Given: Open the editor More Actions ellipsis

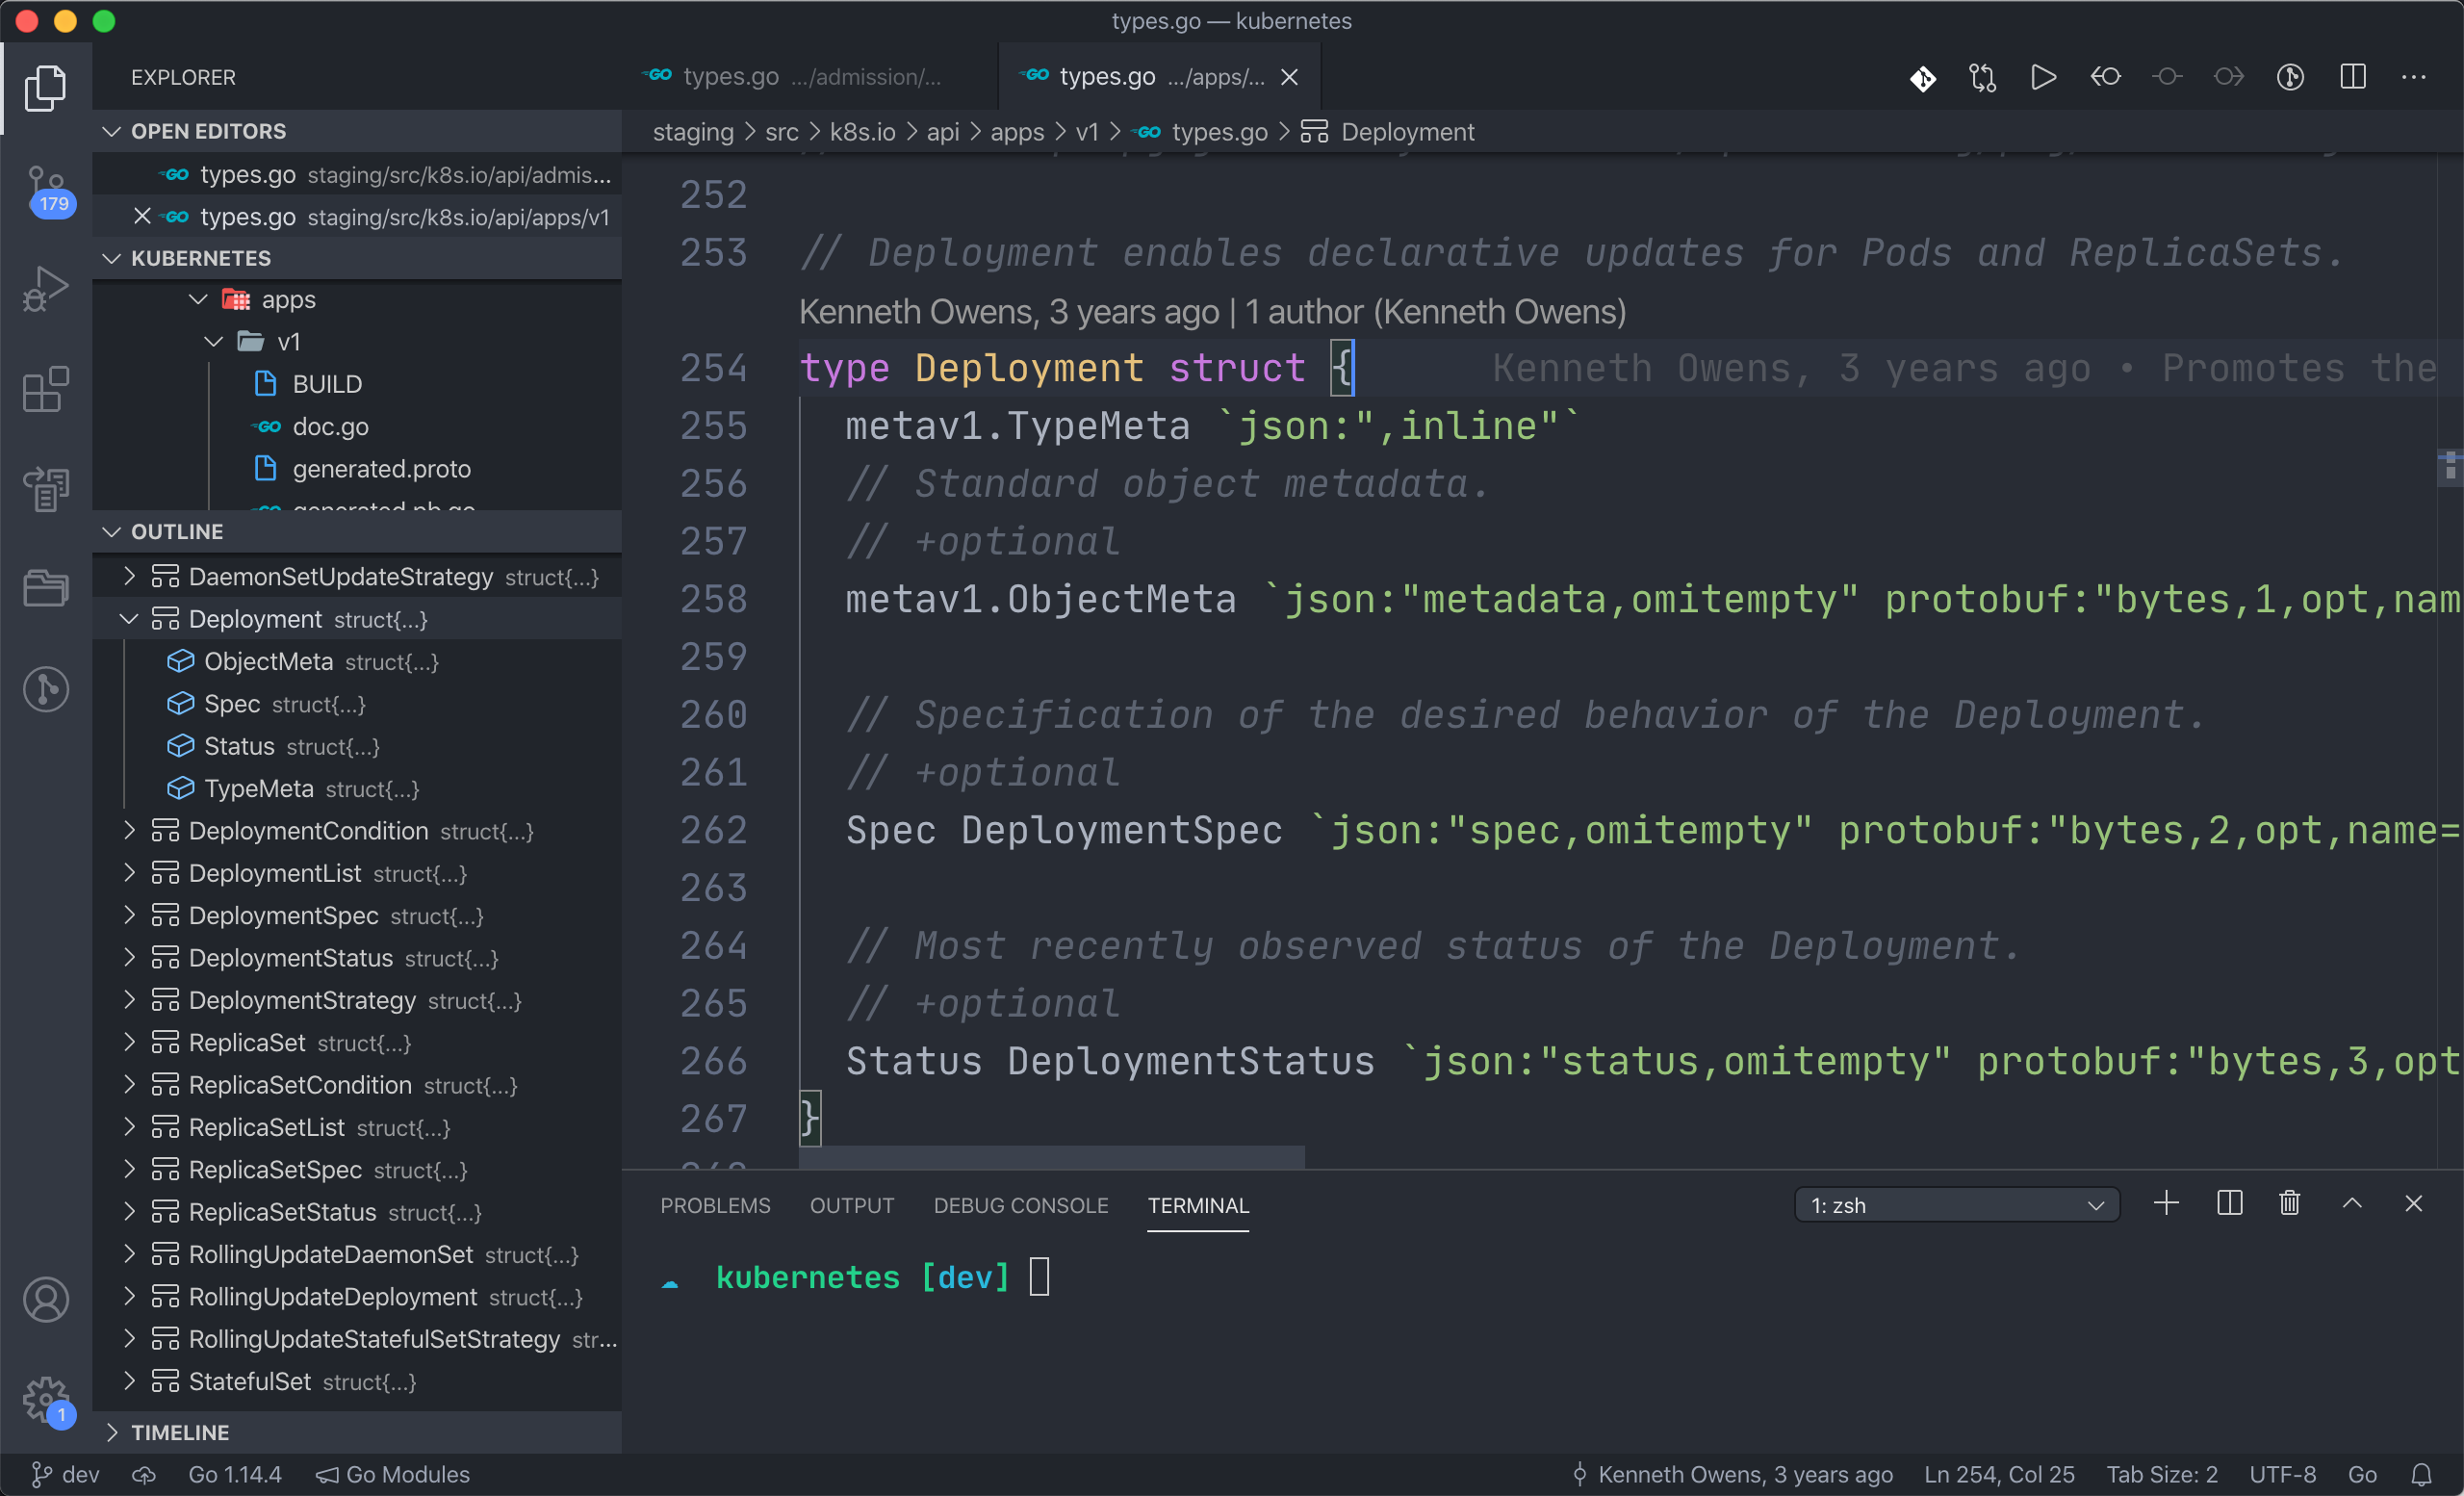Looking at the screenshot, I should (x=2413, y=77).
